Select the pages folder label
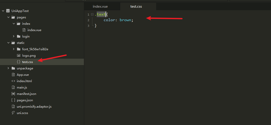The image size is (271, 125). tap(21, 17)
